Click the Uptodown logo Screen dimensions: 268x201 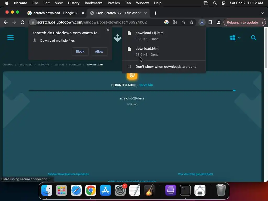pos(118,38)
